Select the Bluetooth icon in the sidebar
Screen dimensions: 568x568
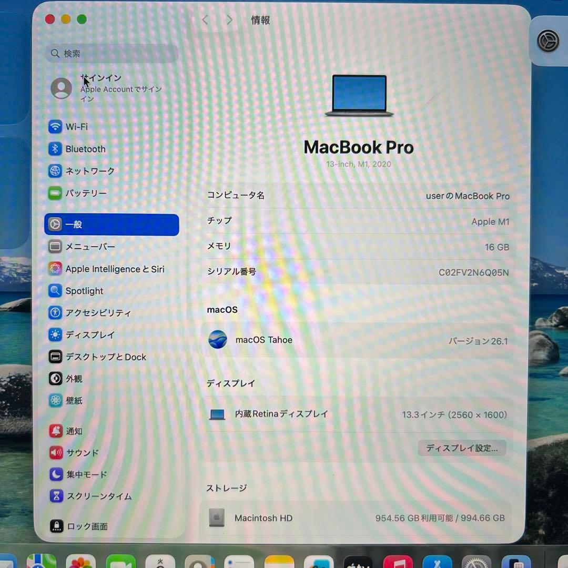(55, 149)
